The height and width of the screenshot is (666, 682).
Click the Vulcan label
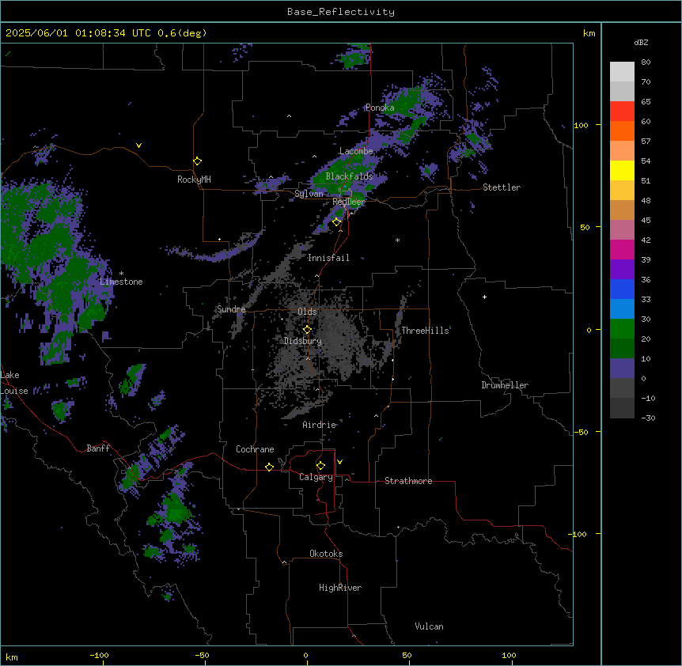coord(430,626)
